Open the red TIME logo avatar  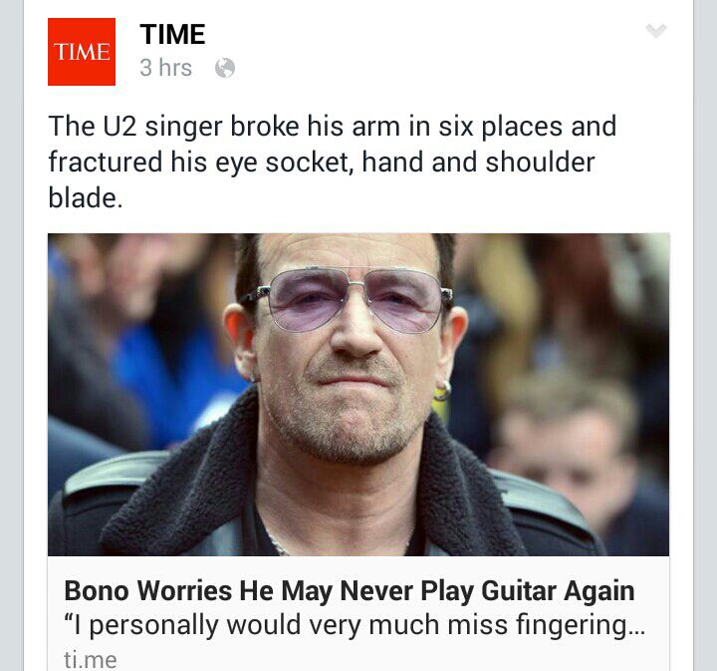coord(82,52)
